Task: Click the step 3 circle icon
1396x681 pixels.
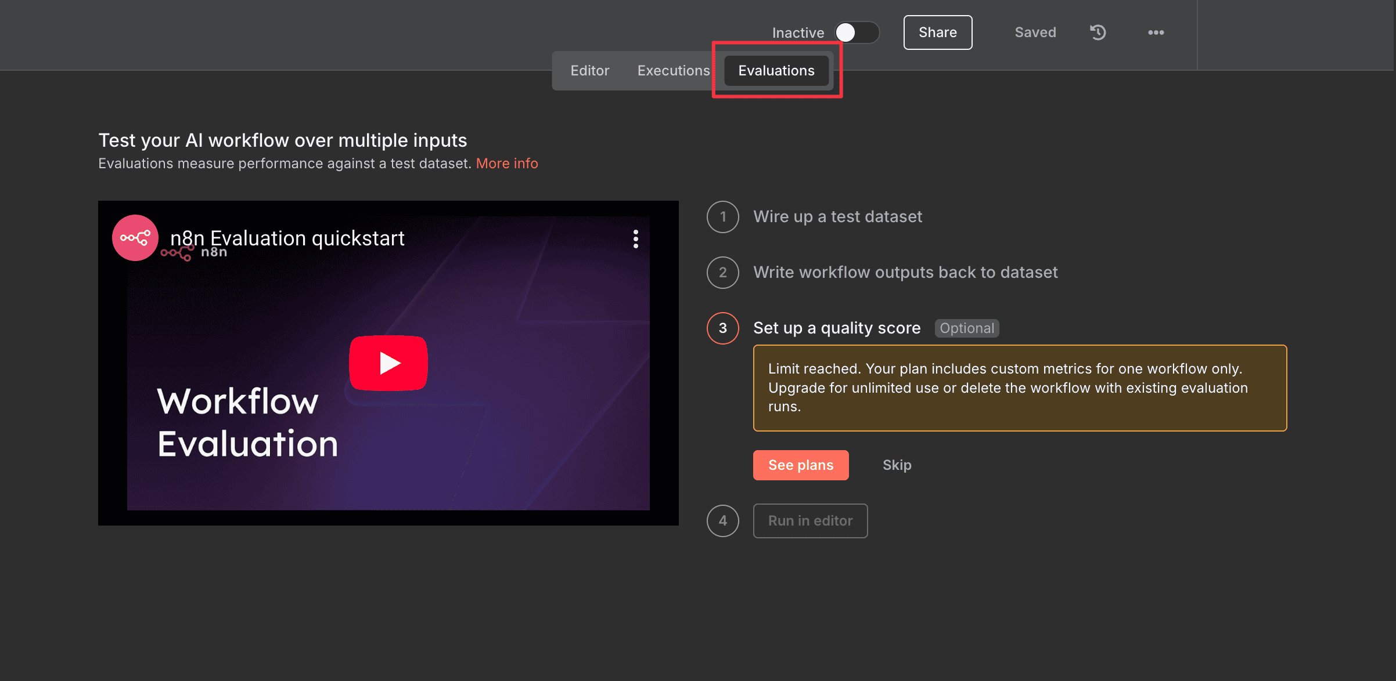Action: click(x=722, y=328)
